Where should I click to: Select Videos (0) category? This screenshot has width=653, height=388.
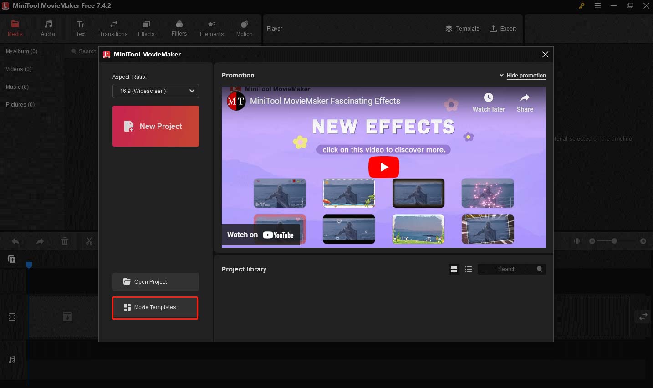[19, 69]
